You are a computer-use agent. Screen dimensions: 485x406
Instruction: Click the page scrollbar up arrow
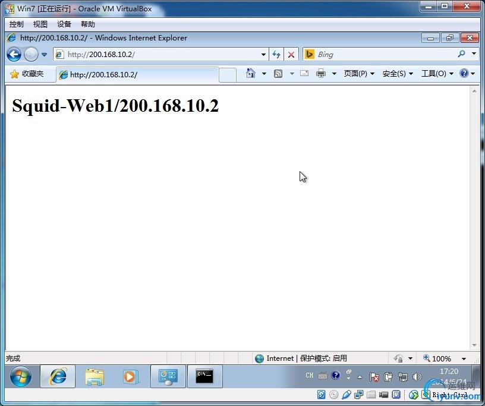click(x=474, y=91)
